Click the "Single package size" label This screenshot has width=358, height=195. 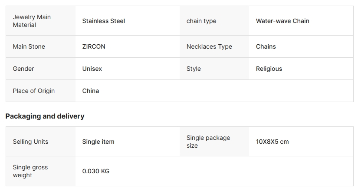(x=208, y=142)
